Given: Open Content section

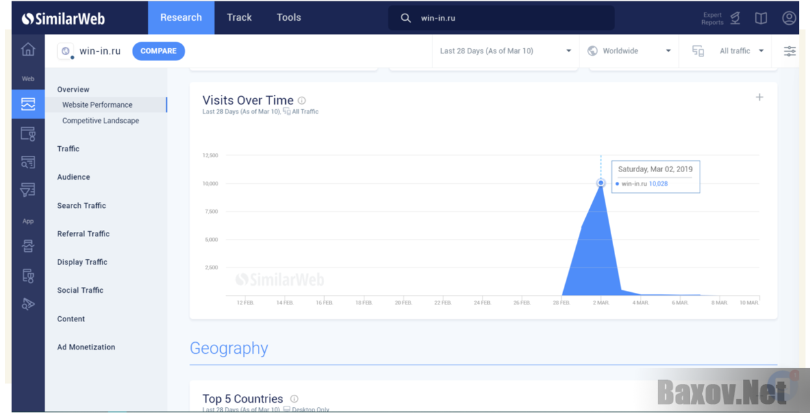Looking at the screenshot, I should coord(71,319).
